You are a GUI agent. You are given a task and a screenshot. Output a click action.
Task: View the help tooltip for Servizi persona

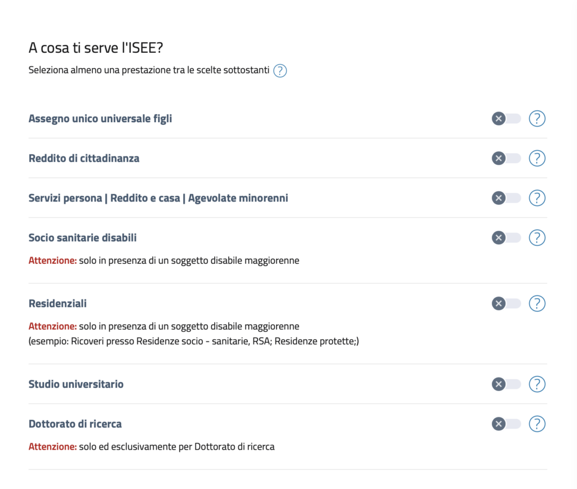[x=537, y=198]
